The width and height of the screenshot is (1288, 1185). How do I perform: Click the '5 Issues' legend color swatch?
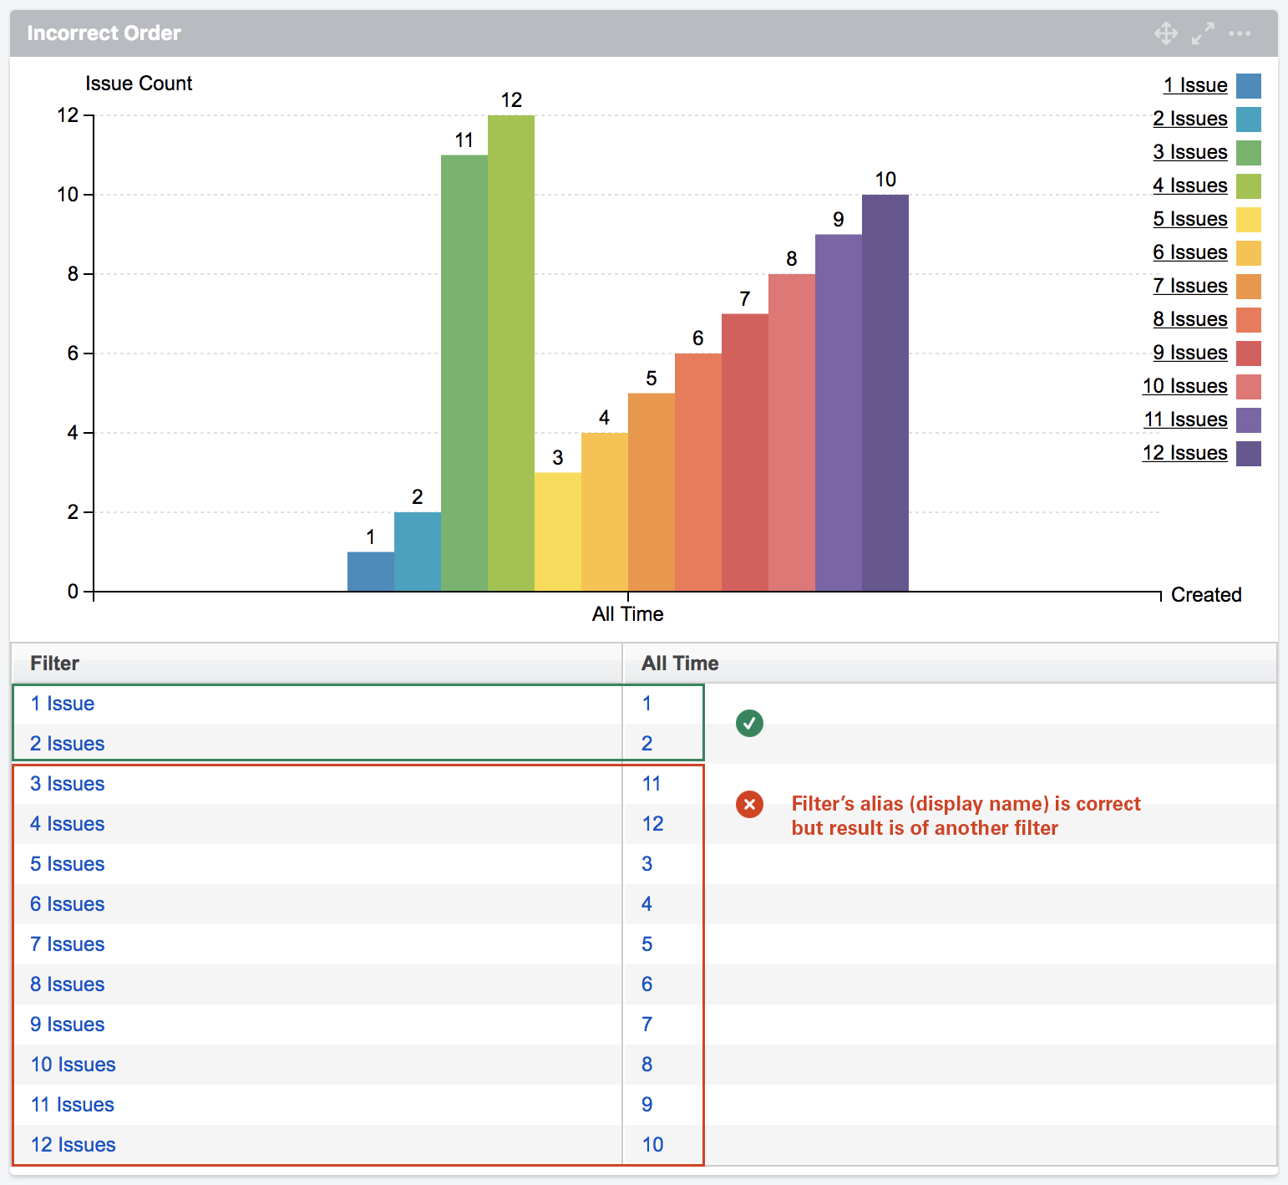[1249, 219]
